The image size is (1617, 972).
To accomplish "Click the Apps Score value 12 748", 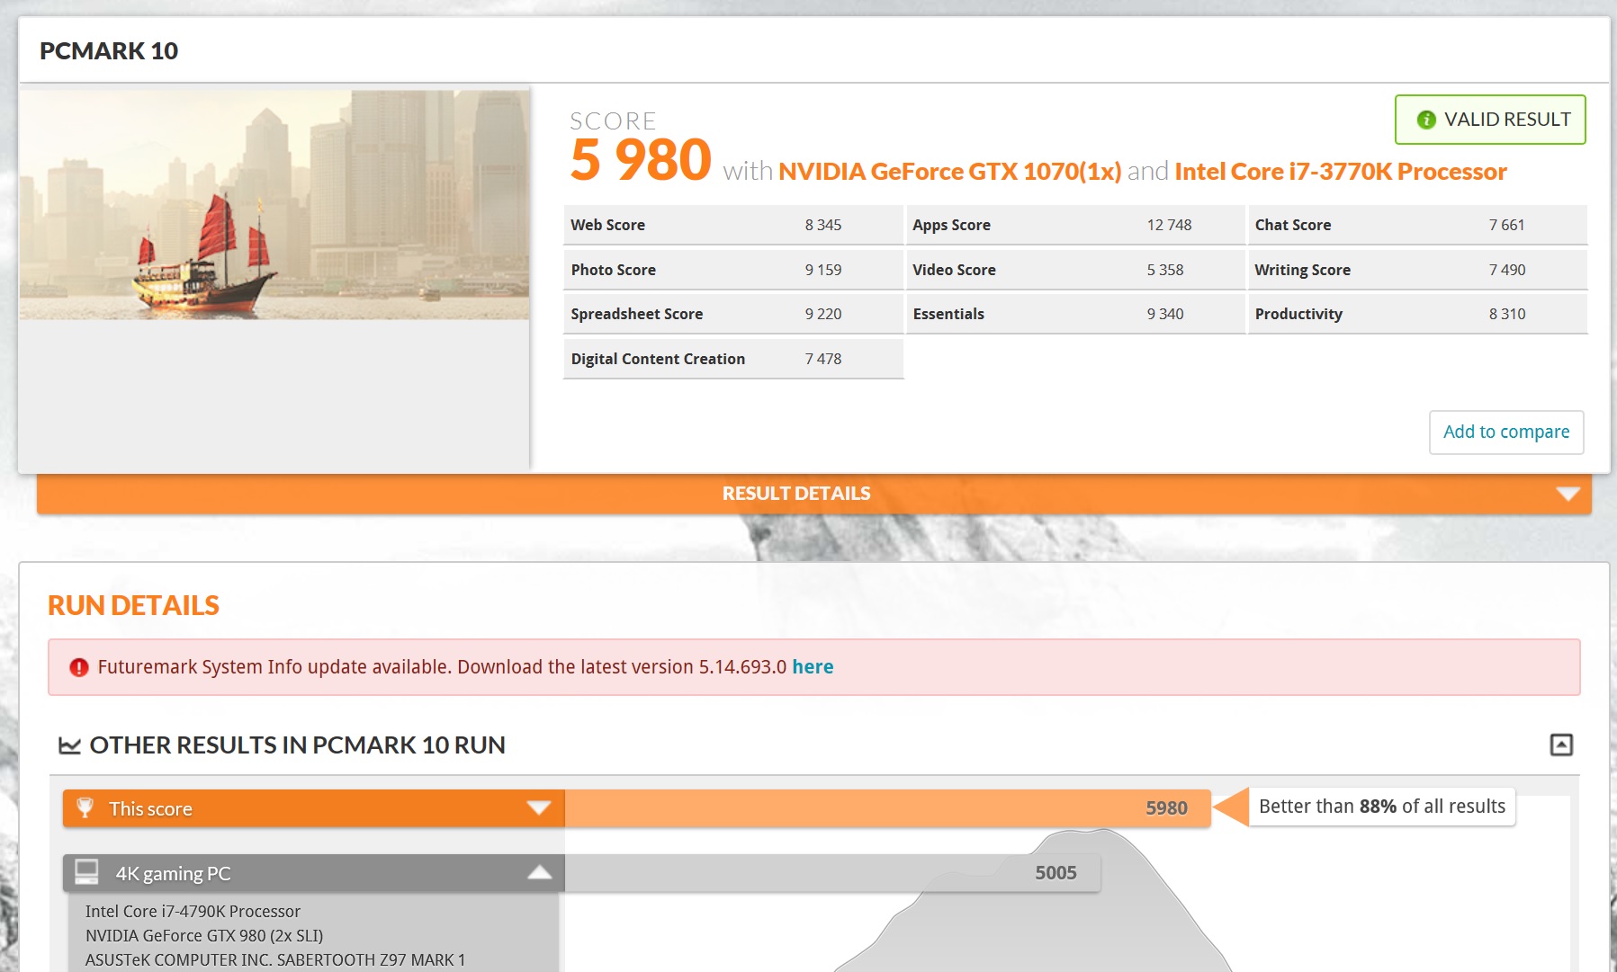I will point(1169,225).
